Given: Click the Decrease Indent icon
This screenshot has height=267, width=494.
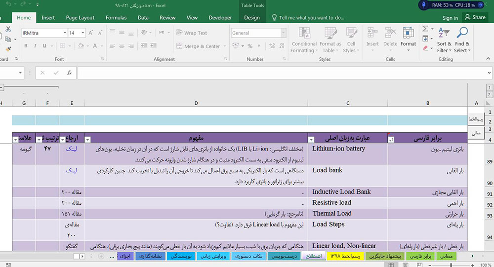Looking at the screenshot, I should tap(144, 46).
